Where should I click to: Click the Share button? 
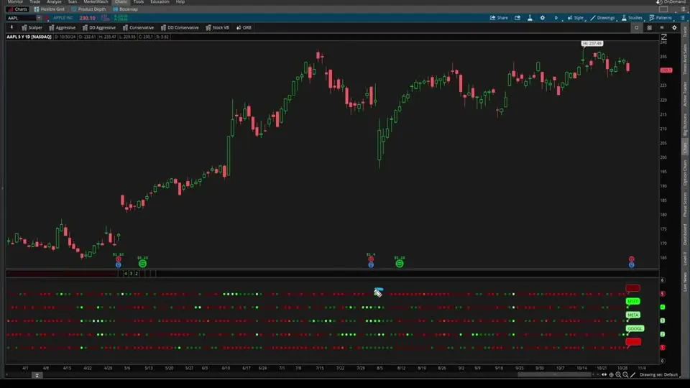tap(499, 18)
